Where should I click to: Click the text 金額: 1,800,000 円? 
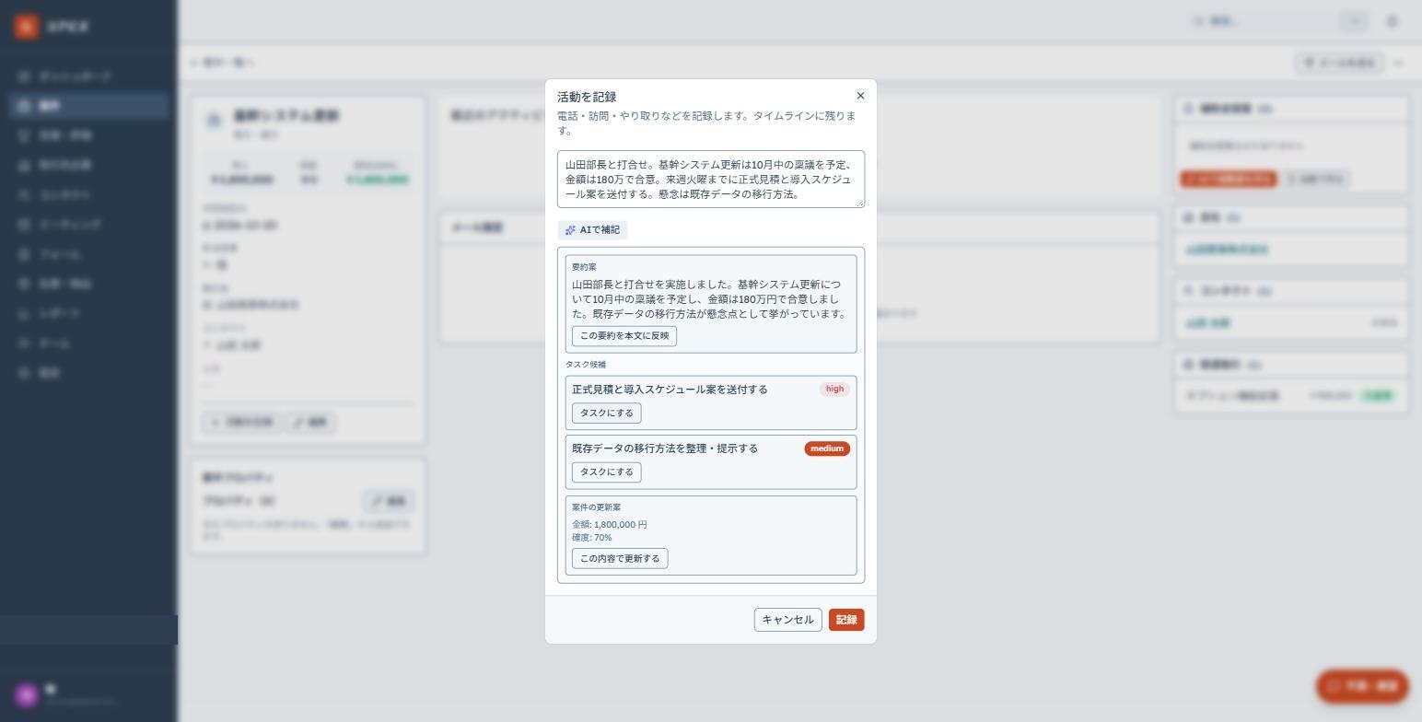click(x=610, y=525)
